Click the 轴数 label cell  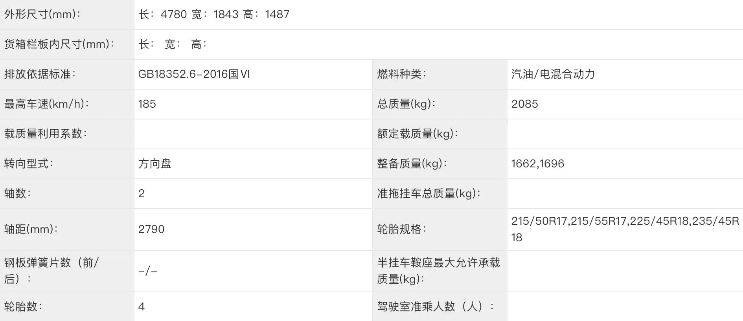(x=67, y=193)
